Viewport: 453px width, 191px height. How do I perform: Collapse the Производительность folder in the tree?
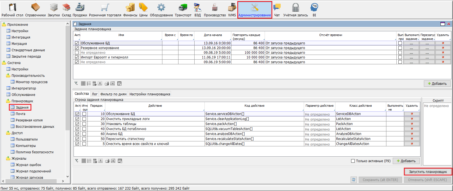tap(8, 76)
